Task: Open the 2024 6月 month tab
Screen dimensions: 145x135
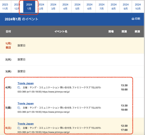Action: tap(89, 7)
